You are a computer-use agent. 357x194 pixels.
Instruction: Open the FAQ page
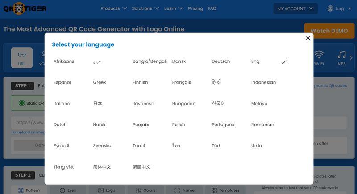click(212, 8)
